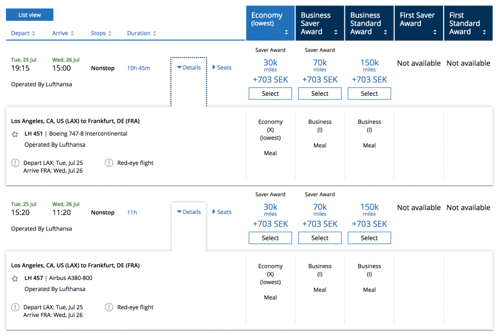Screen dimensions: 496x336
Task: Select 150k miles Business Standard on the 19:15 flight
Action: click(369, 94)
